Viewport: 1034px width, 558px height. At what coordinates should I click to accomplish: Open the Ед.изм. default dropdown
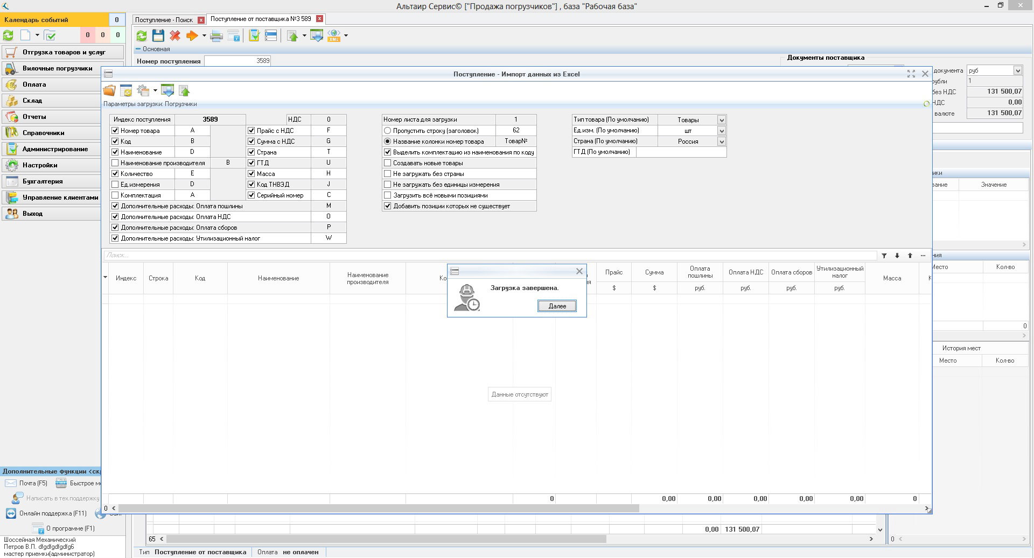click(722, 130)
